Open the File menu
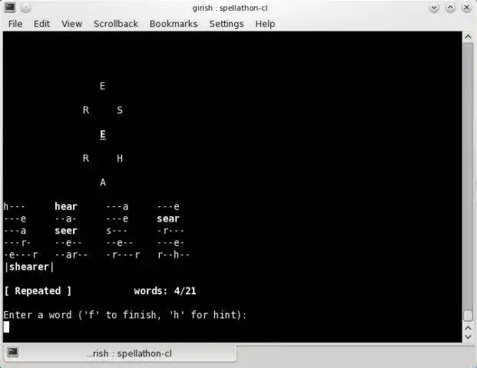Image resolution: width=477 pixels, height=368 pixels. click(15, 24)
